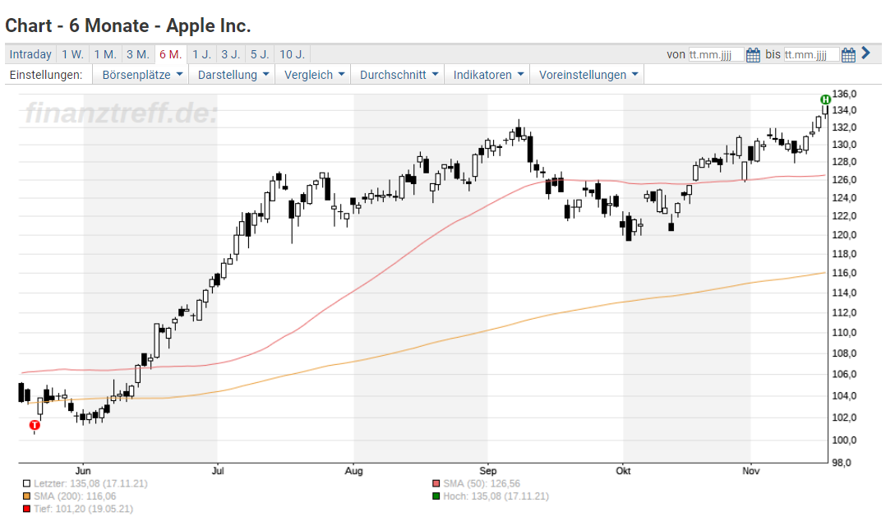This screenshot has height=526, width=895.
Task: Open the 'bis' date calendar picker
Action: point(848,55)
